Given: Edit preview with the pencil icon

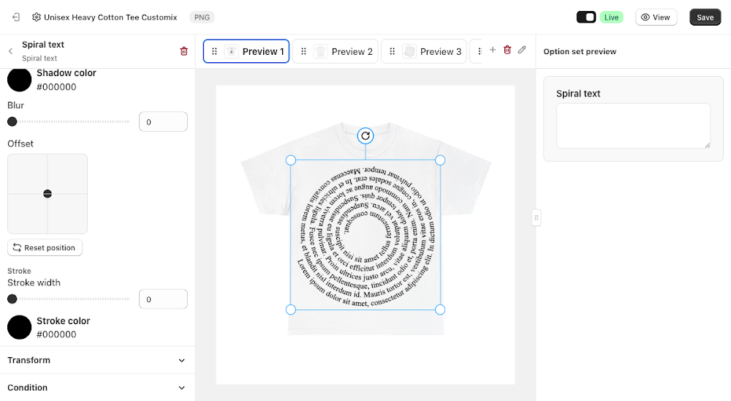Looking at the screenshot, I should click(522, 50).
